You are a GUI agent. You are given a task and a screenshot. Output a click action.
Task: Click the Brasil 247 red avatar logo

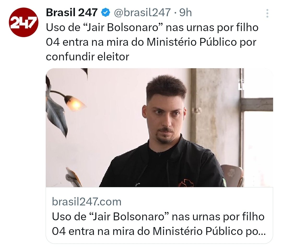(x=23, y=22)
